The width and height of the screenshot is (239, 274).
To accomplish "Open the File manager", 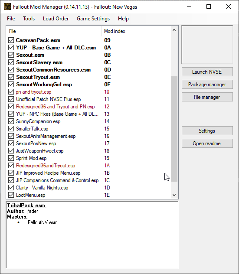I will point(207,97).
